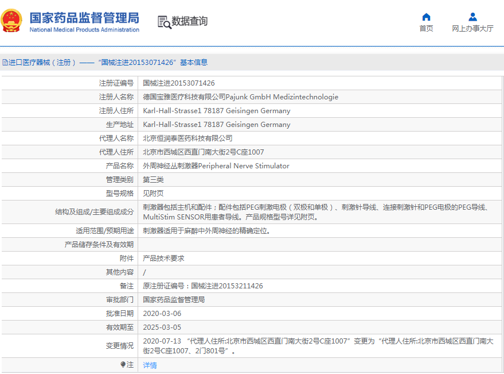Click the 有效期至 value 2025-03-05
The width and height of the screenshot is (504, 374).
[162, 327]
